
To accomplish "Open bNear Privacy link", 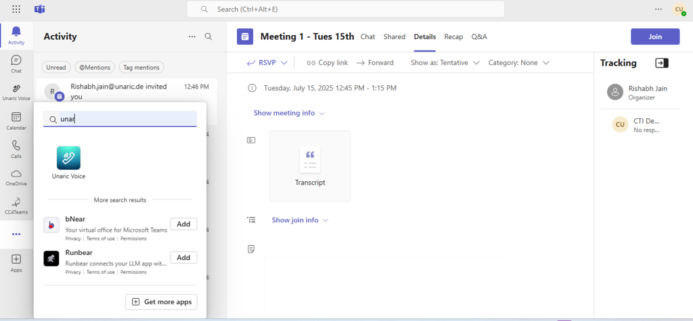I will pyautogui.click(x=73, y=239).
